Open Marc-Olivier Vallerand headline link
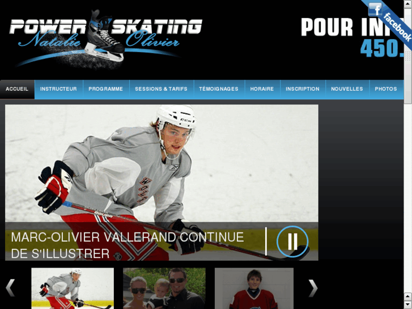The width and height of the screenshot is (412, 309). click(128, 245)
